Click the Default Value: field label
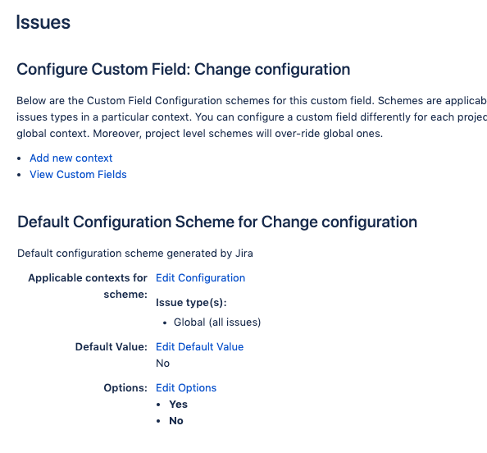This screenshot has width=487, height=453. pyautogui.click(x=112, y=346)
